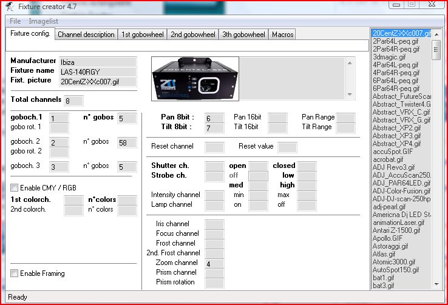Open the File menu
This screenshot has width=448, height=305.
pos(15,21)
